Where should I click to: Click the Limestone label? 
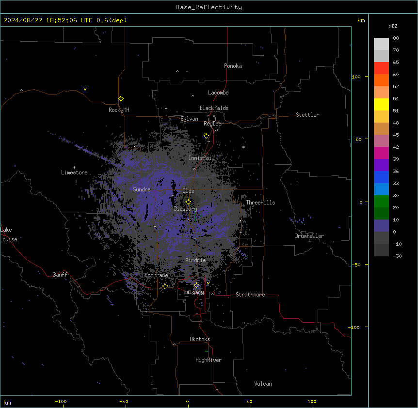point(74,173)
